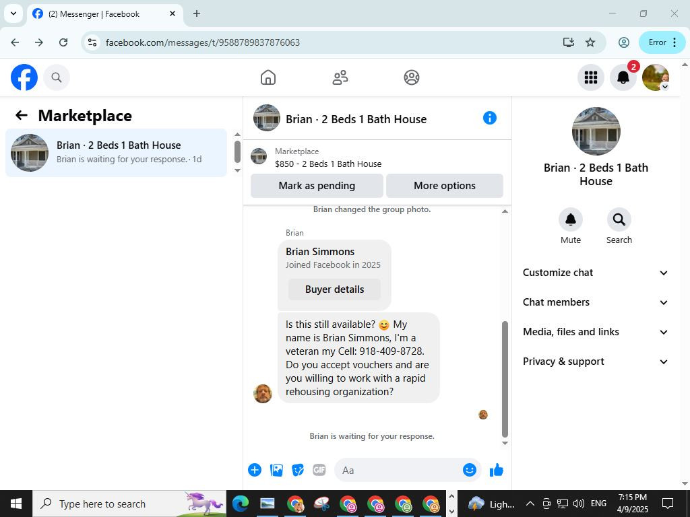
Task: Open Chrome profile icon
Action: pos(623,42)
